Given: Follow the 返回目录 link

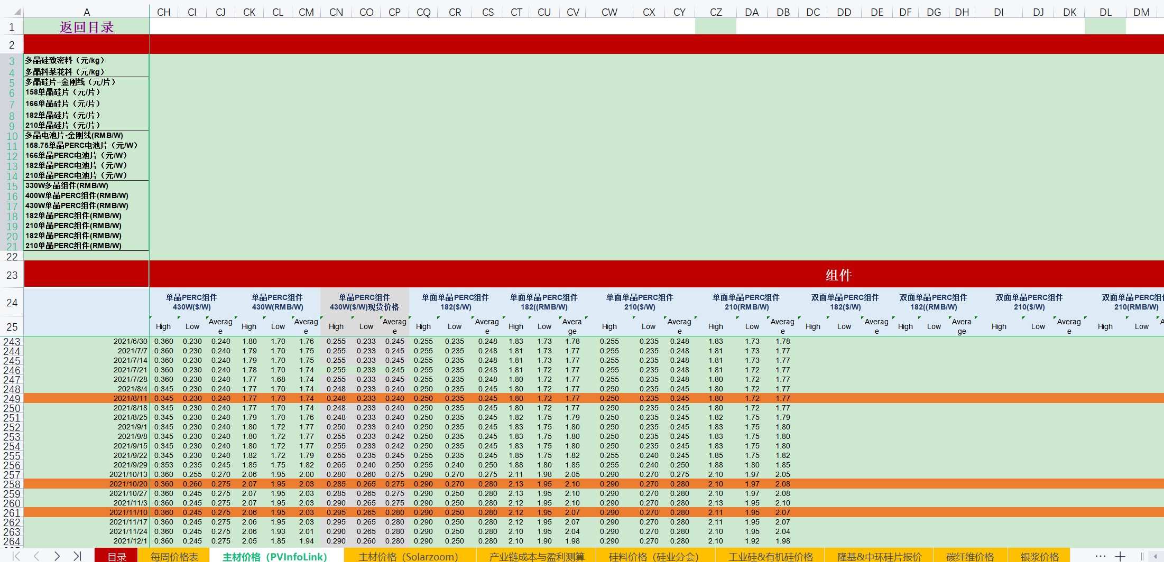Looking at the screenshot, I should [87, 27].
